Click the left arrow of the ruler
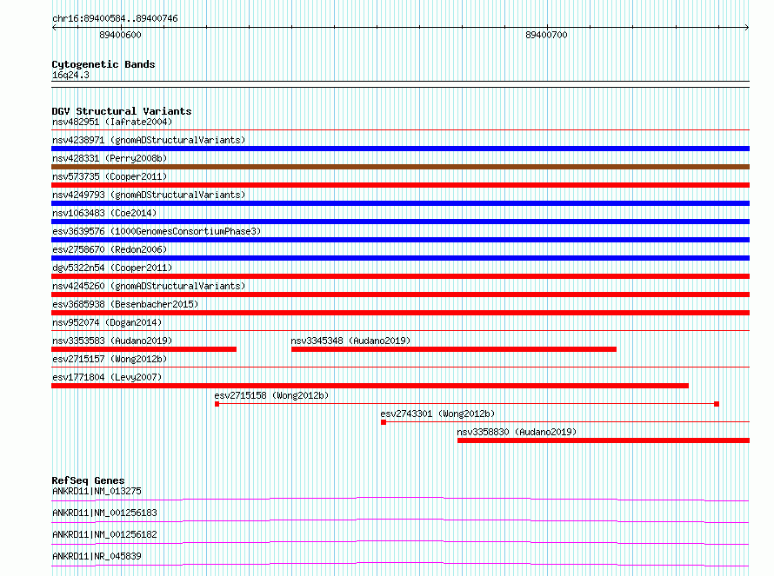This screenshot has height=576, width=774. pos(54,28)
